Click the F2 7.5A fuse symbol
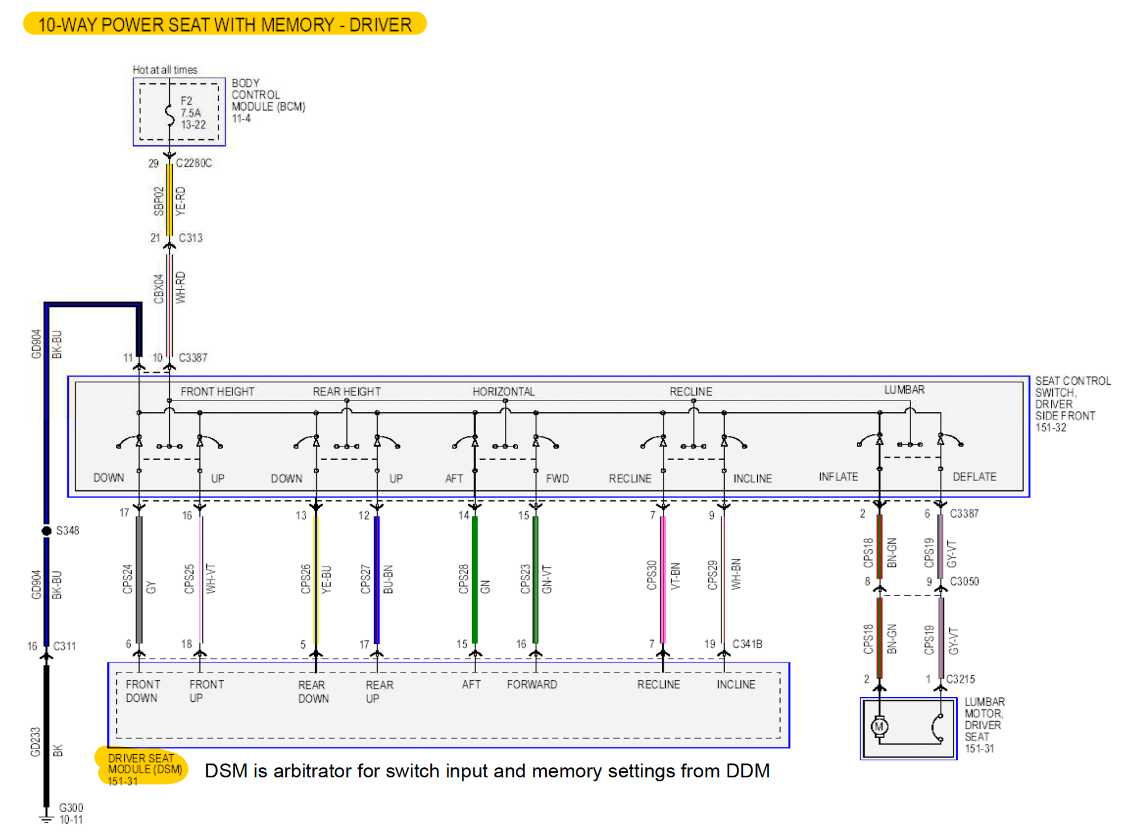 point(169,114)
